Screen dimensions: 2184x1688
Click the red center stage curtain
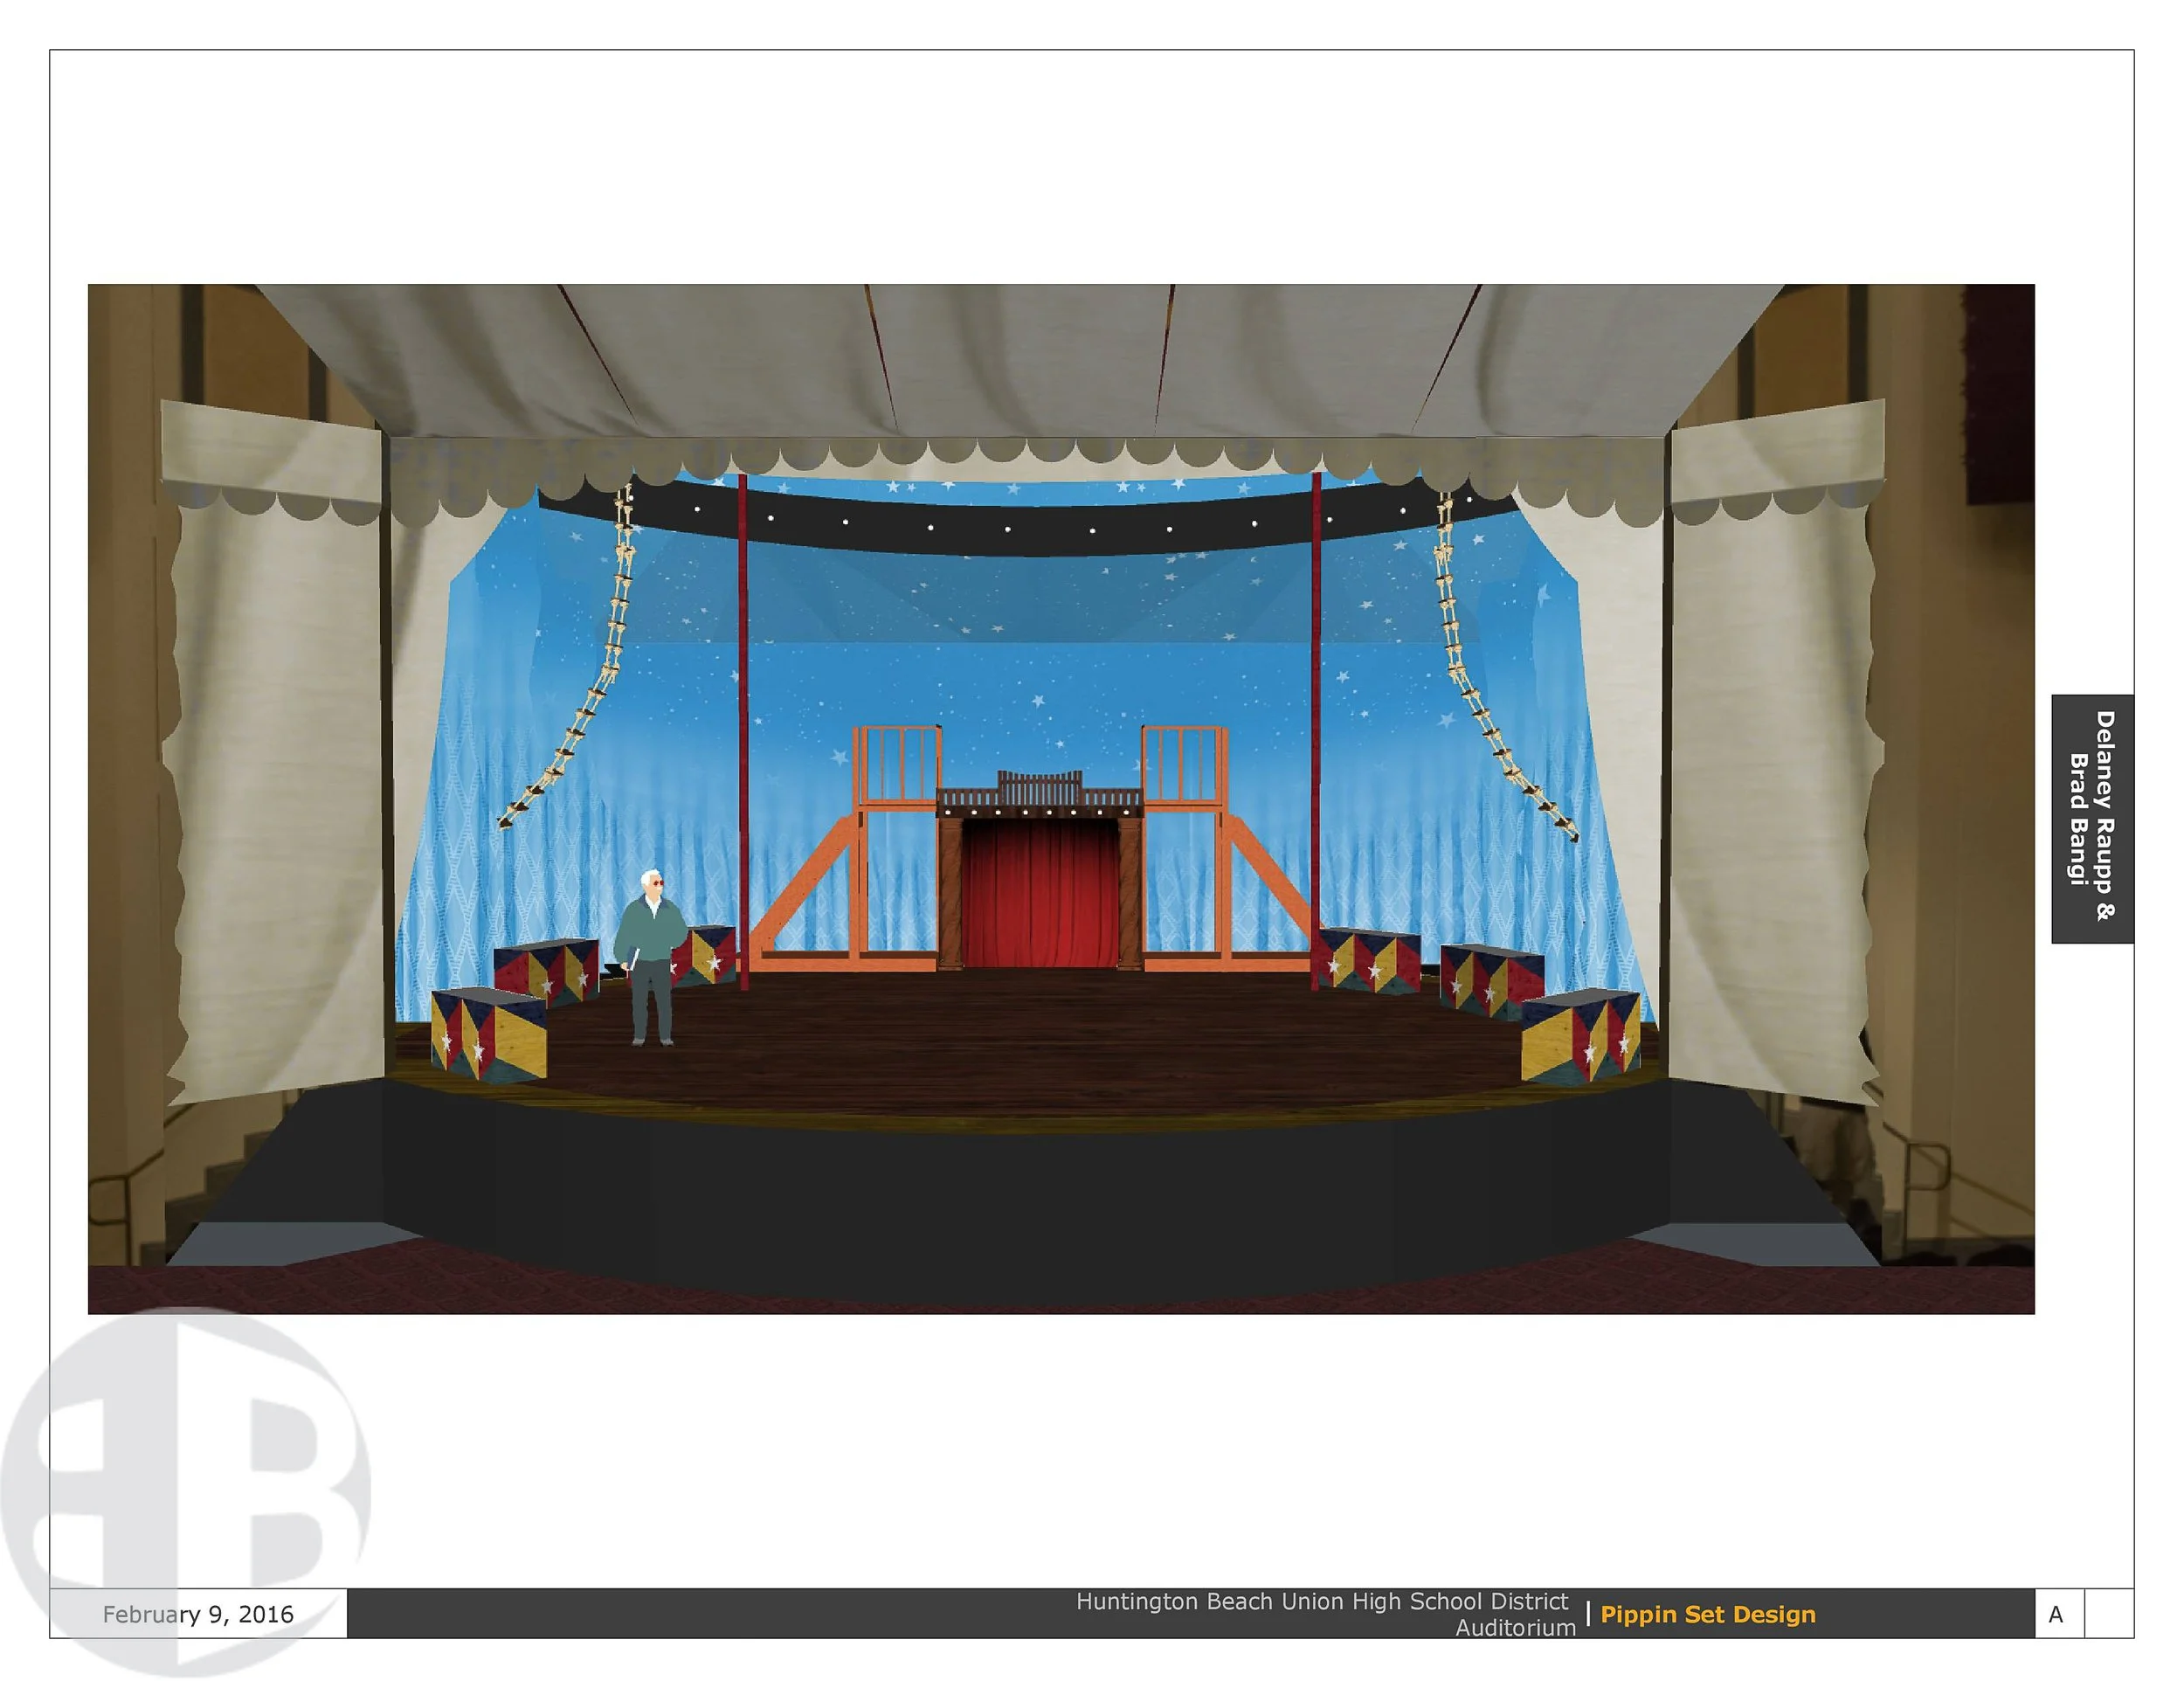tap(1040, 892)
